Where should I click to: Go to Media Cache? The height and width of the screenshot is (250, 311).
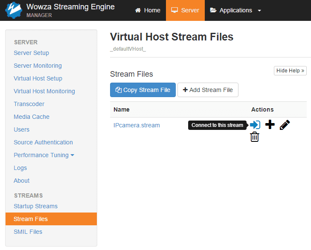(x=32, y=117)
